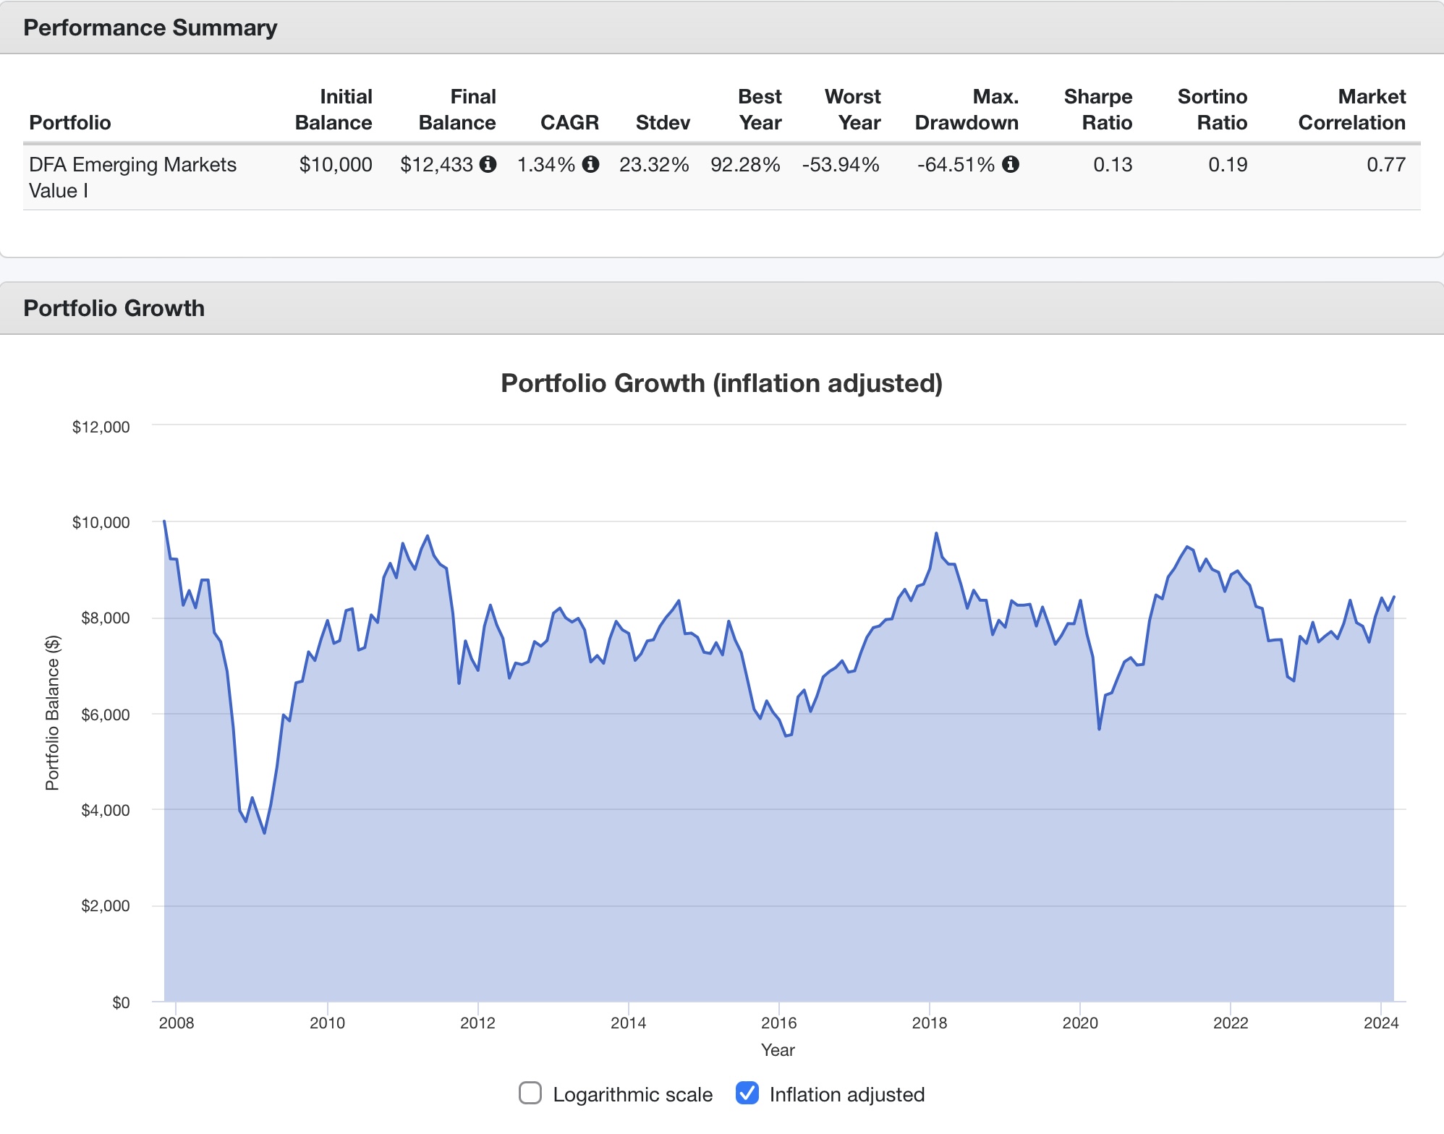
Task: Click the Best Year value 92.28%
Action: click(745, 164)
